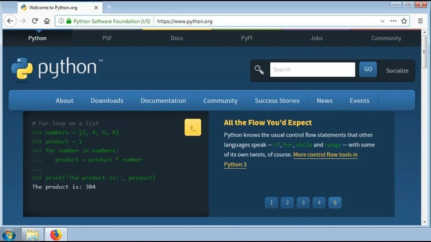Open the Community item in main navigation
The width and height of the screenshot is (431, 242).
tap(220, 100)
